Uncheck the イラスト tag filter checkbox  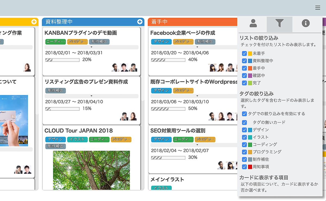(x=244, y=137)
